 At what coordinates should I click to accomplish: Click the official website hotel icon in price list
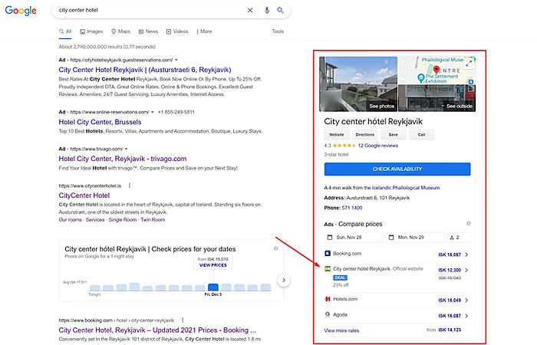(328, 268)
